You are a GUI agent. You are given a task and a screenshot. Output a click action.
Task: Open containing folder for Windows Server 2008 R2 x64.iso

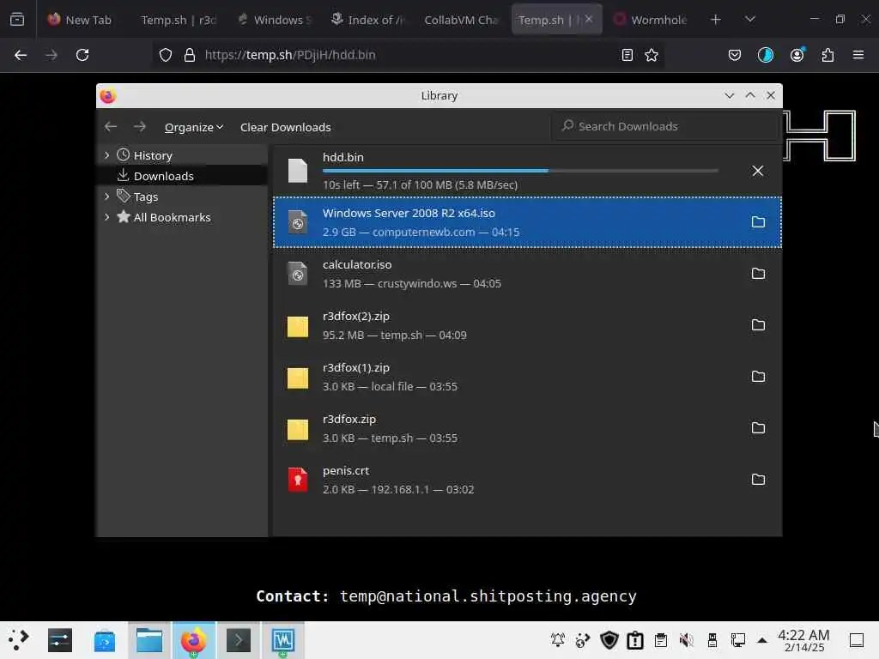pyautogui.click(x=758, y=222)
